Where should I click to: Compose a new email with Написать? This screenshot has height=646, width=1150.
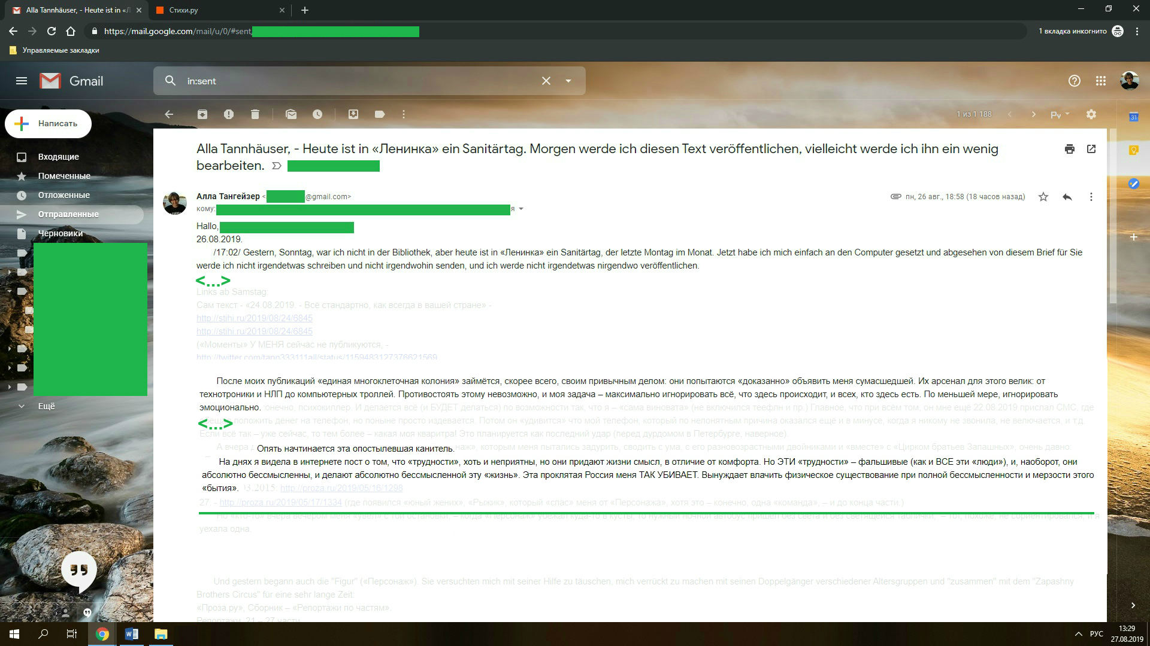coord(49,124)
